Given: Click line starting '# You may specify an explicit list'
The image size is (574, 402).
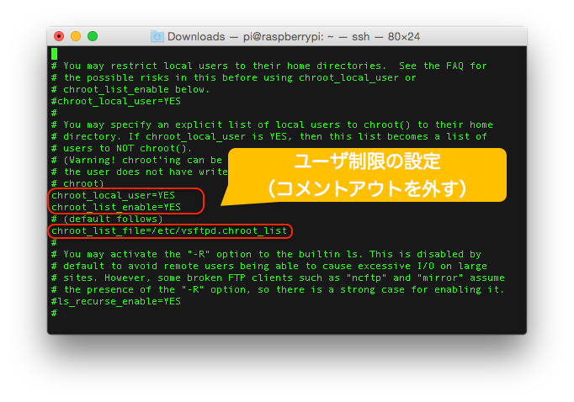Looking at the screenshot, I should 272,124.
